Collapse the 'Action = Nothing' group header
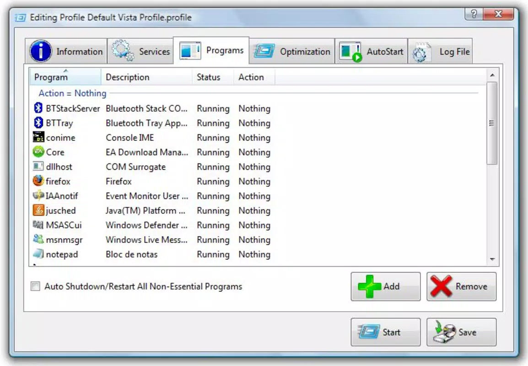 point(72,93)
